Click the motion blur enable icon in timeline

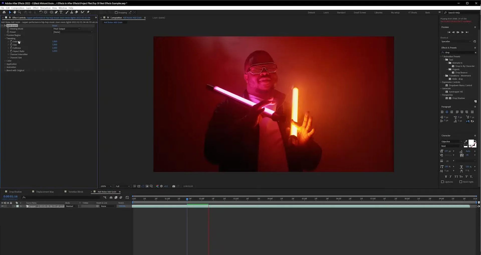[121, 198]
